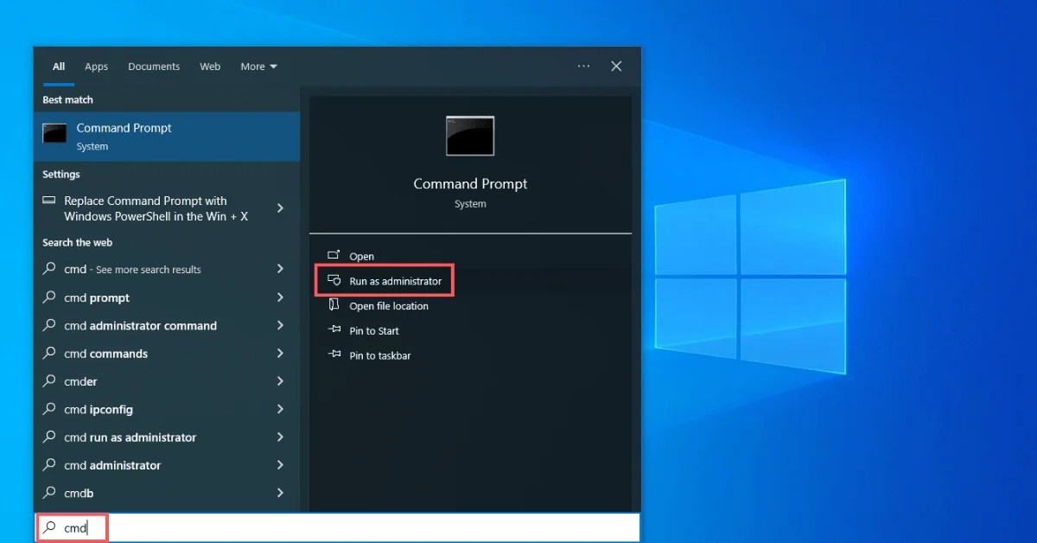Click the search icon beside 'cmd prompt'
The image size is (1037, 543).
(x=49, y=297)
